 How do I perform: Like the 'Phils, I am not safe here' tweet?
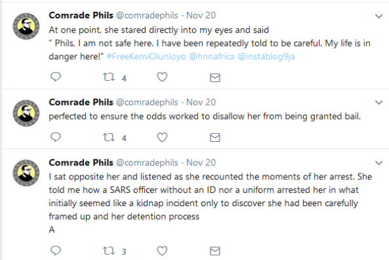162,77
